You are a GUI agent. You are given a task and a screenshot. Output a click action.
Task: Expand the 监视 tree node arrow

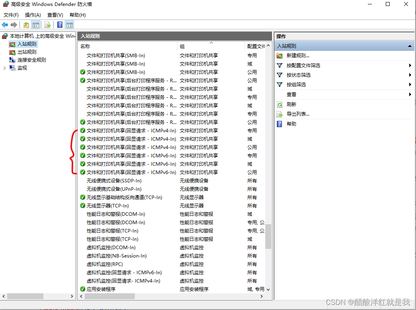coord(4,68)
